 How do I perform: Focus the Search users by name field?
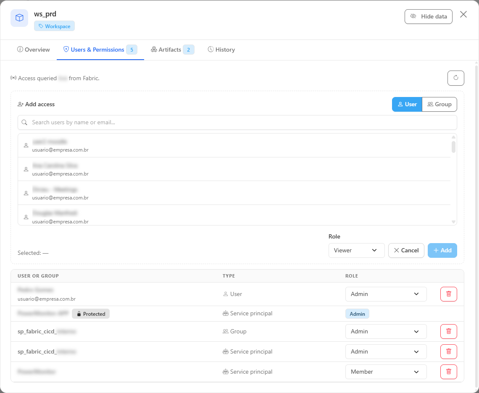237,123
